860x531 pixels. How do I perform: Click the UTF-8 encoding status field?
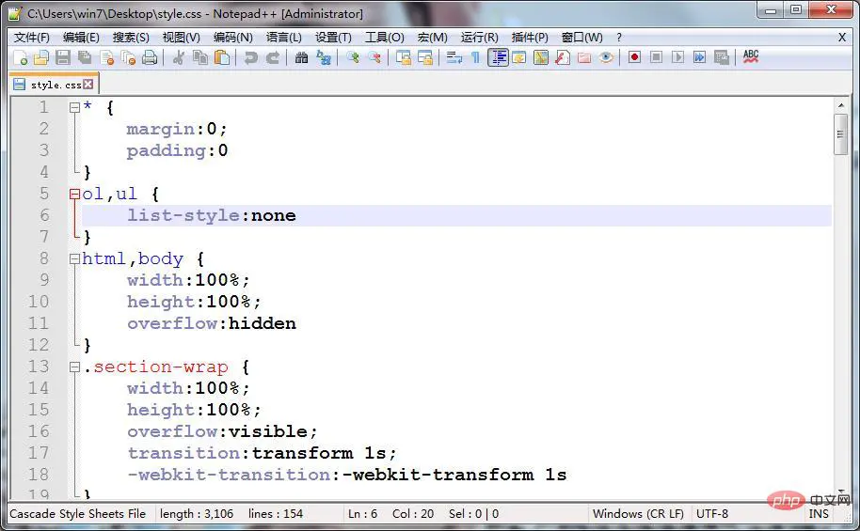click(712, 514)
